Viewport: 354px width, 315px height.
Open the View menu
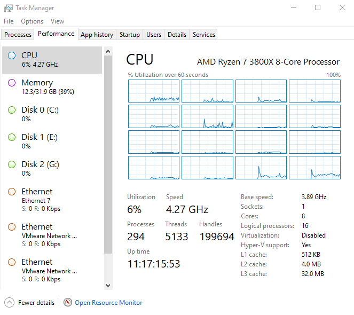(57, 21)
